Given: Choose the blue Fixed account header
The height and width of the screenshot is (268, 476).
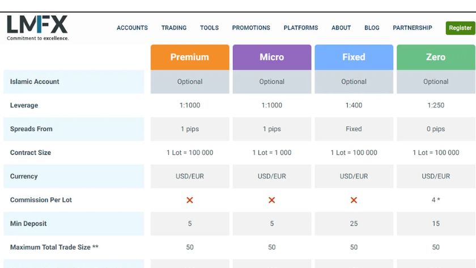Looking at the screenshot, I should click(354, 57).
